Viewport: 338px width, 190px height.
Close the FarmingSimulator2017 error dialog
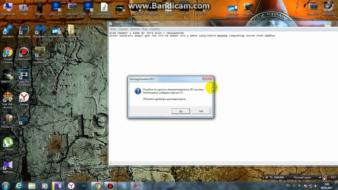[208, 78]
